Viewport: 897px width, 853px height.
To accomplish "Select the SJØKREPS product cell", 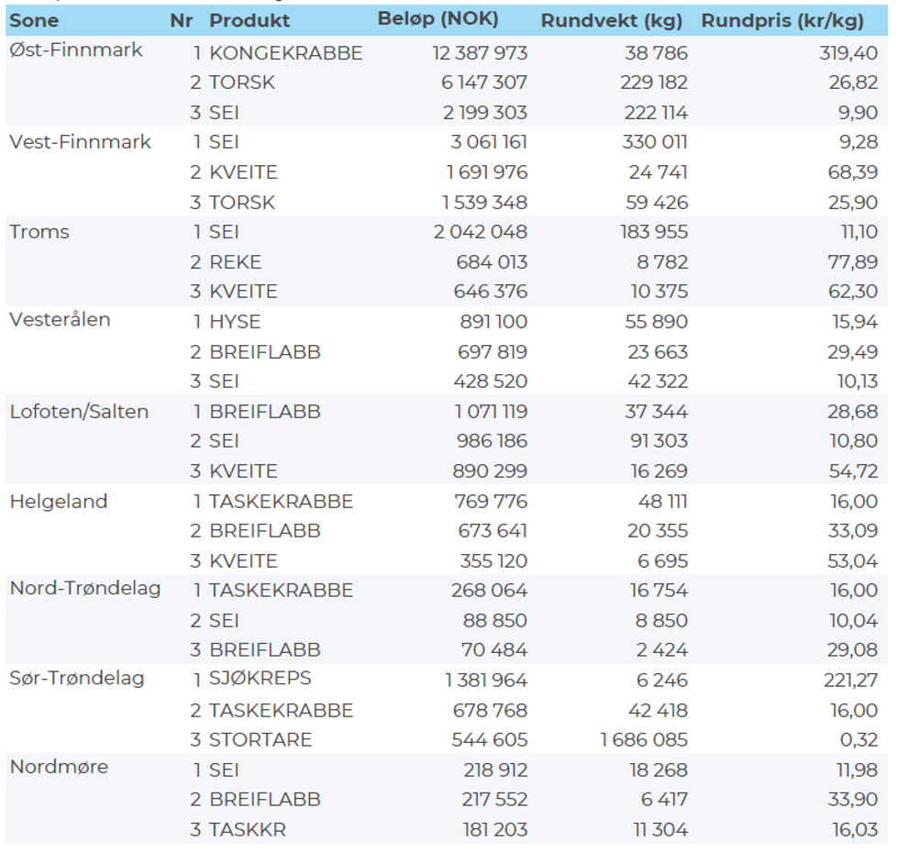I will (260, 679).
